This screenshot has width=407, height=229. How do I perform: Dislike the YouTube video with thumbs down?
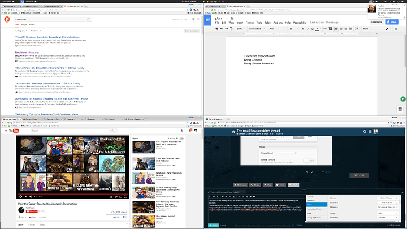tap(124, 217)
